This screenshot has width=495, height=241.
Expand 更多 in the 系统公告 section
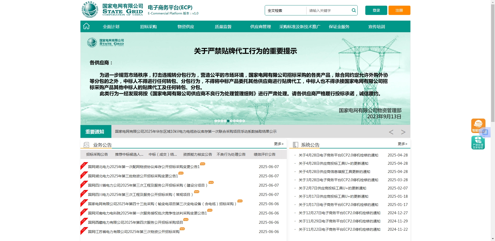pyautogui.click(x=402, y=144)
